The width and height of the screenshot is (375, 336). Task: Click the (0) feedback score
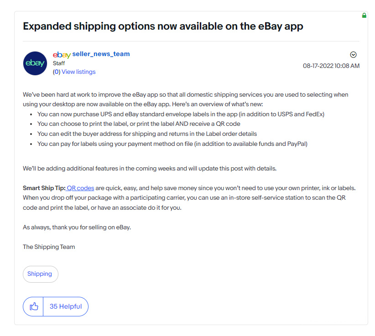[x=57, y=72]
